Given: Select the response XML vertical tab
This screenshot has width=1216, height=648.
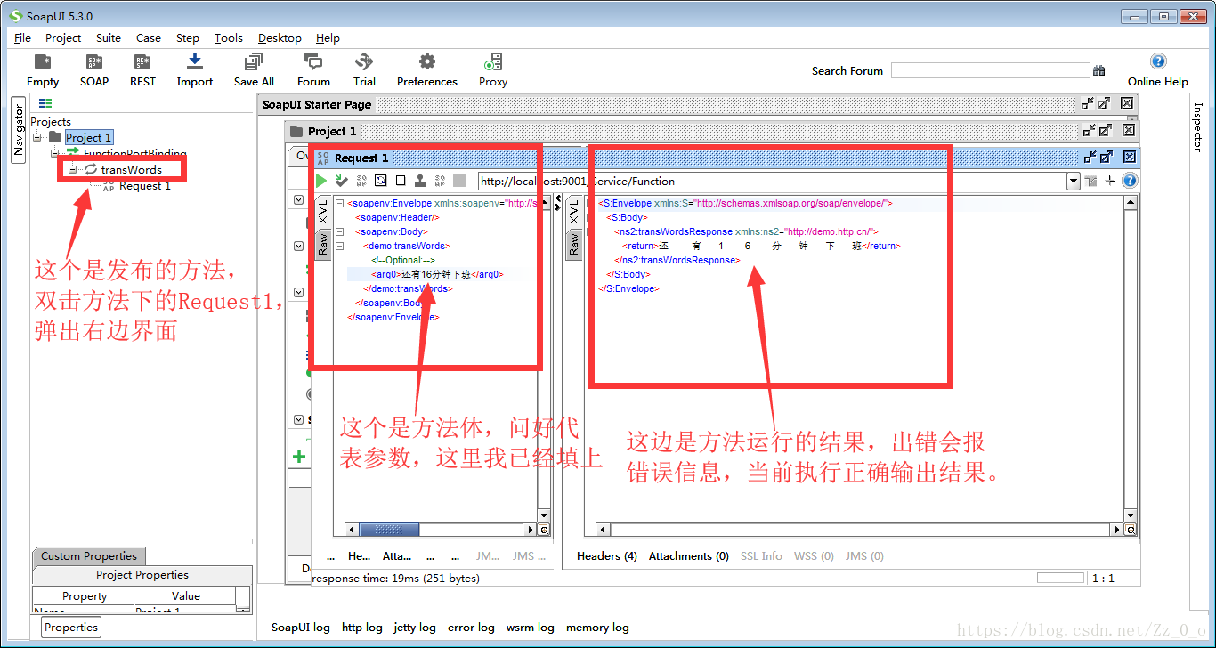Looking at the screenshot, I should (x=574, y=213).
